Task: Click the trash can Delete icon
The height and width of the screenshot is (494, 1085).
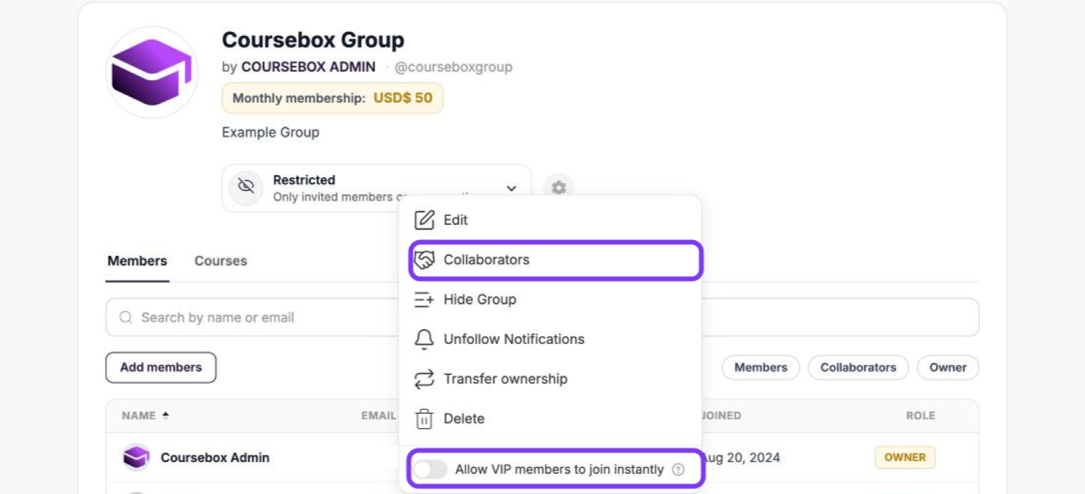Action: 423,419
